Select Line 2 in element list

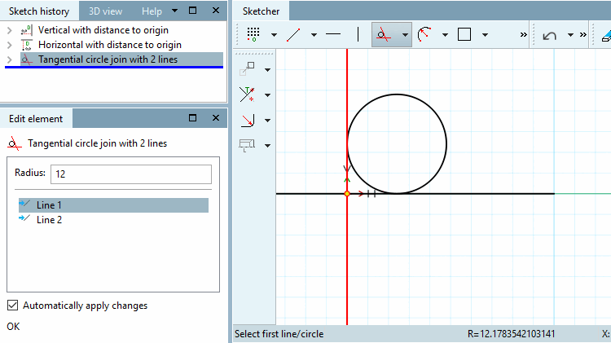click(x=113, y=220)
